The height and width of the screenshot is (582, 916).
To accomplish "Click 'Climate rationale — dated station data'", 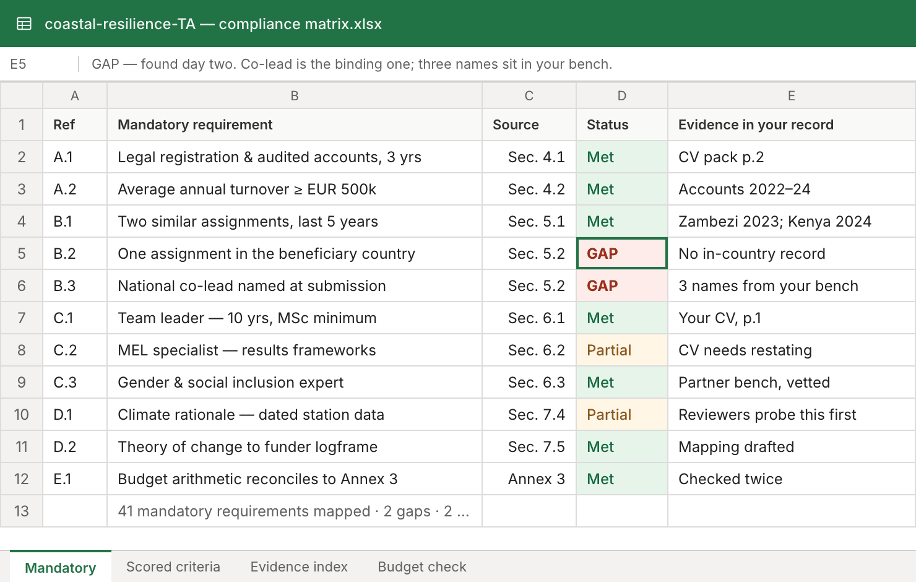I will coord(295,414).
